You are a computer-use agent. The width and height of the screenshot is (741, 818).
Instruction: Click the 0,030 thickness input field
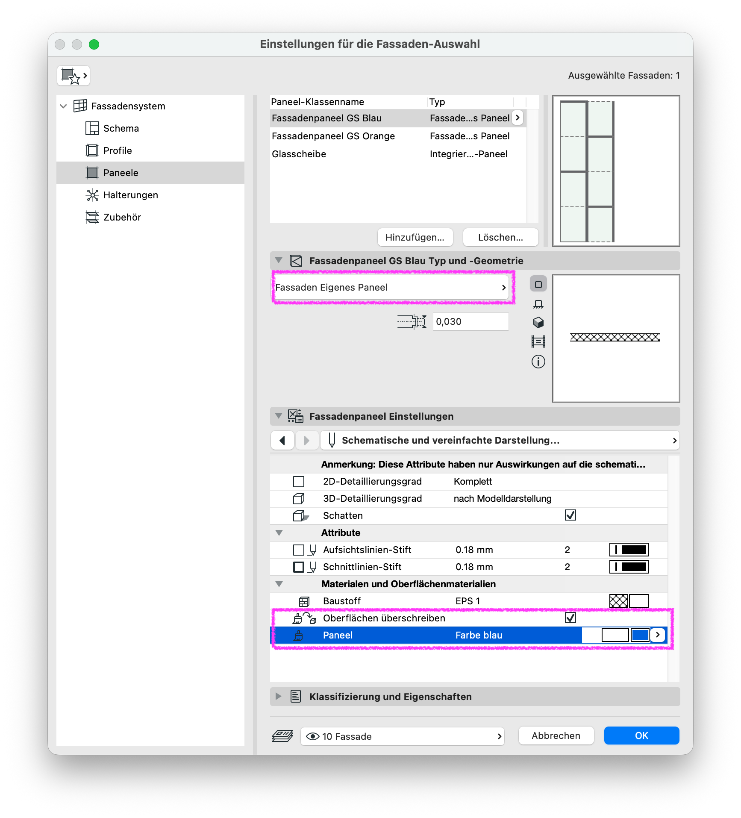[470, 321]
